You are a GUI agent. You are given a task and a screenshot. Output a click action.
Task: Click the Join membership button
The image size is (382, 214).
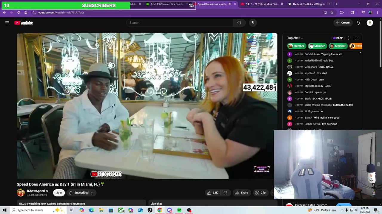(59, 193)
